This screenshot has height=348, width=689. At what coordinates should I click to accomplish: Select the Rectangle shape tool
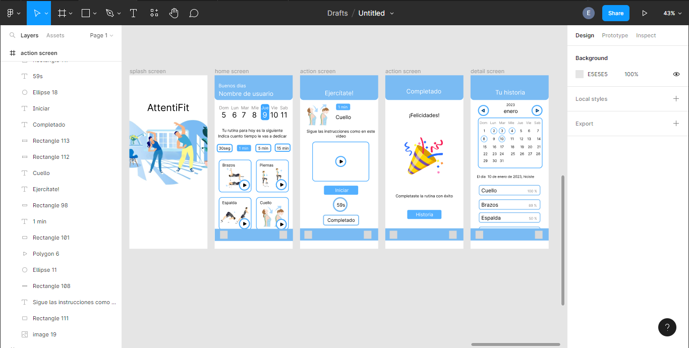(85, 13)
